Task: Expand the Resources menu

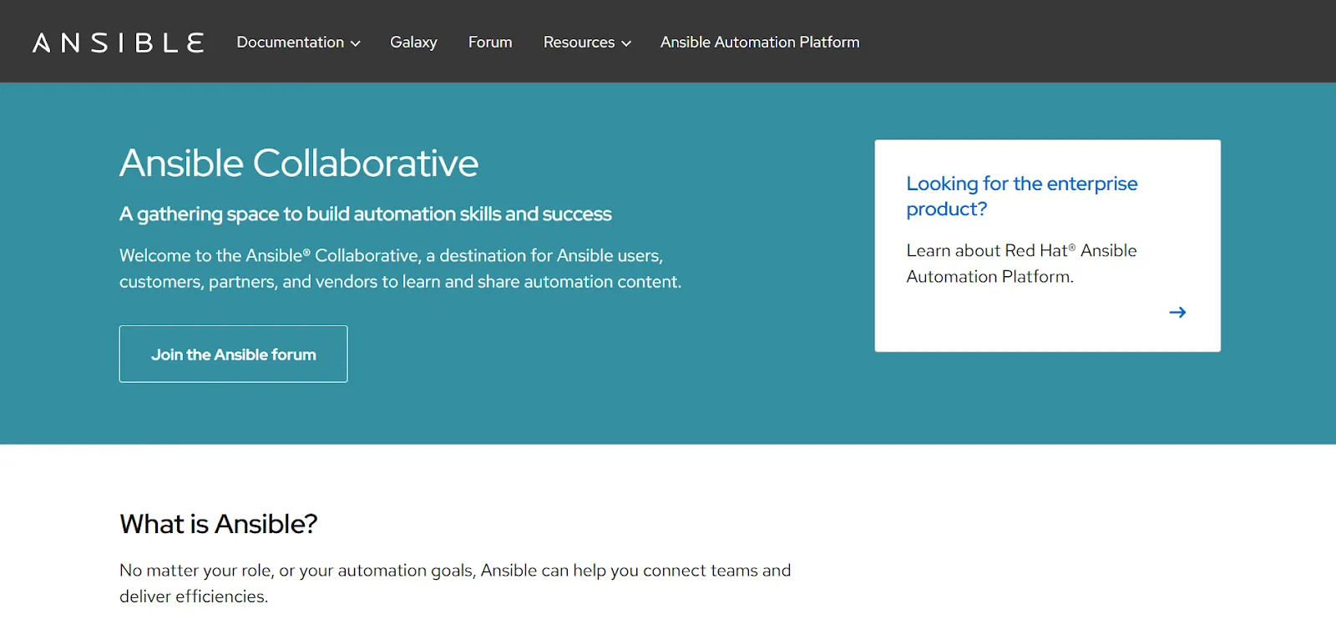Action: coord(587,43)
